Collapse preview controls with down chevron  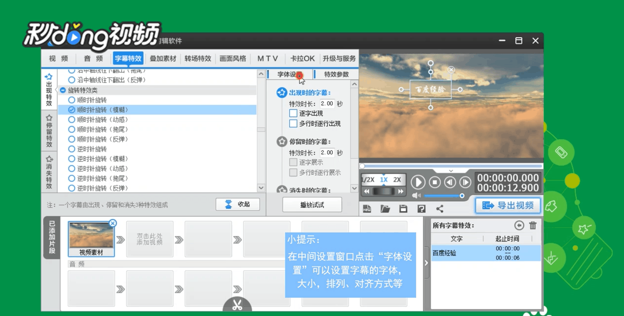click(451, 170)
